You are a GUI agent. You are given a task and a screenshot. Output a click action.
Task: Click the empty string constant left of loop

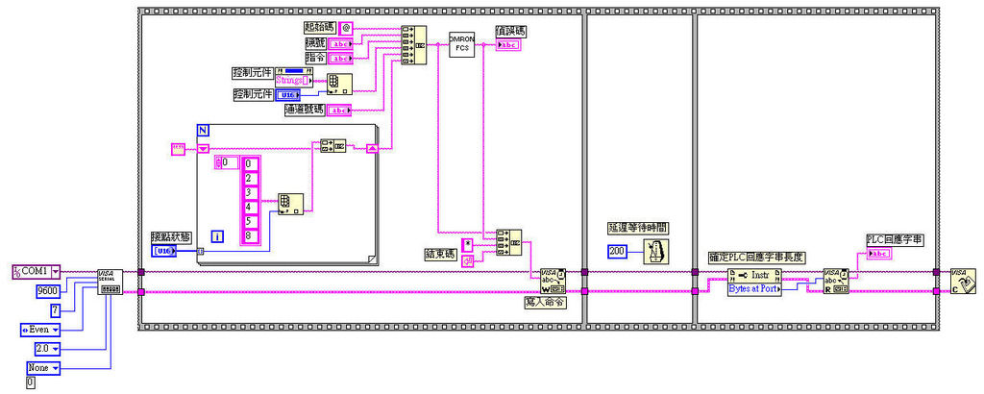tap(178, 149)
